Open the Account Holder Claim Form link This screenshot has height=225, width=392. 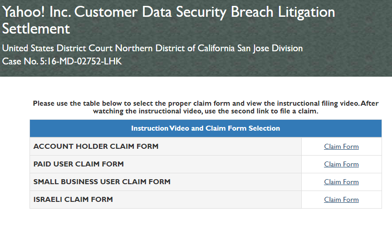341,147
